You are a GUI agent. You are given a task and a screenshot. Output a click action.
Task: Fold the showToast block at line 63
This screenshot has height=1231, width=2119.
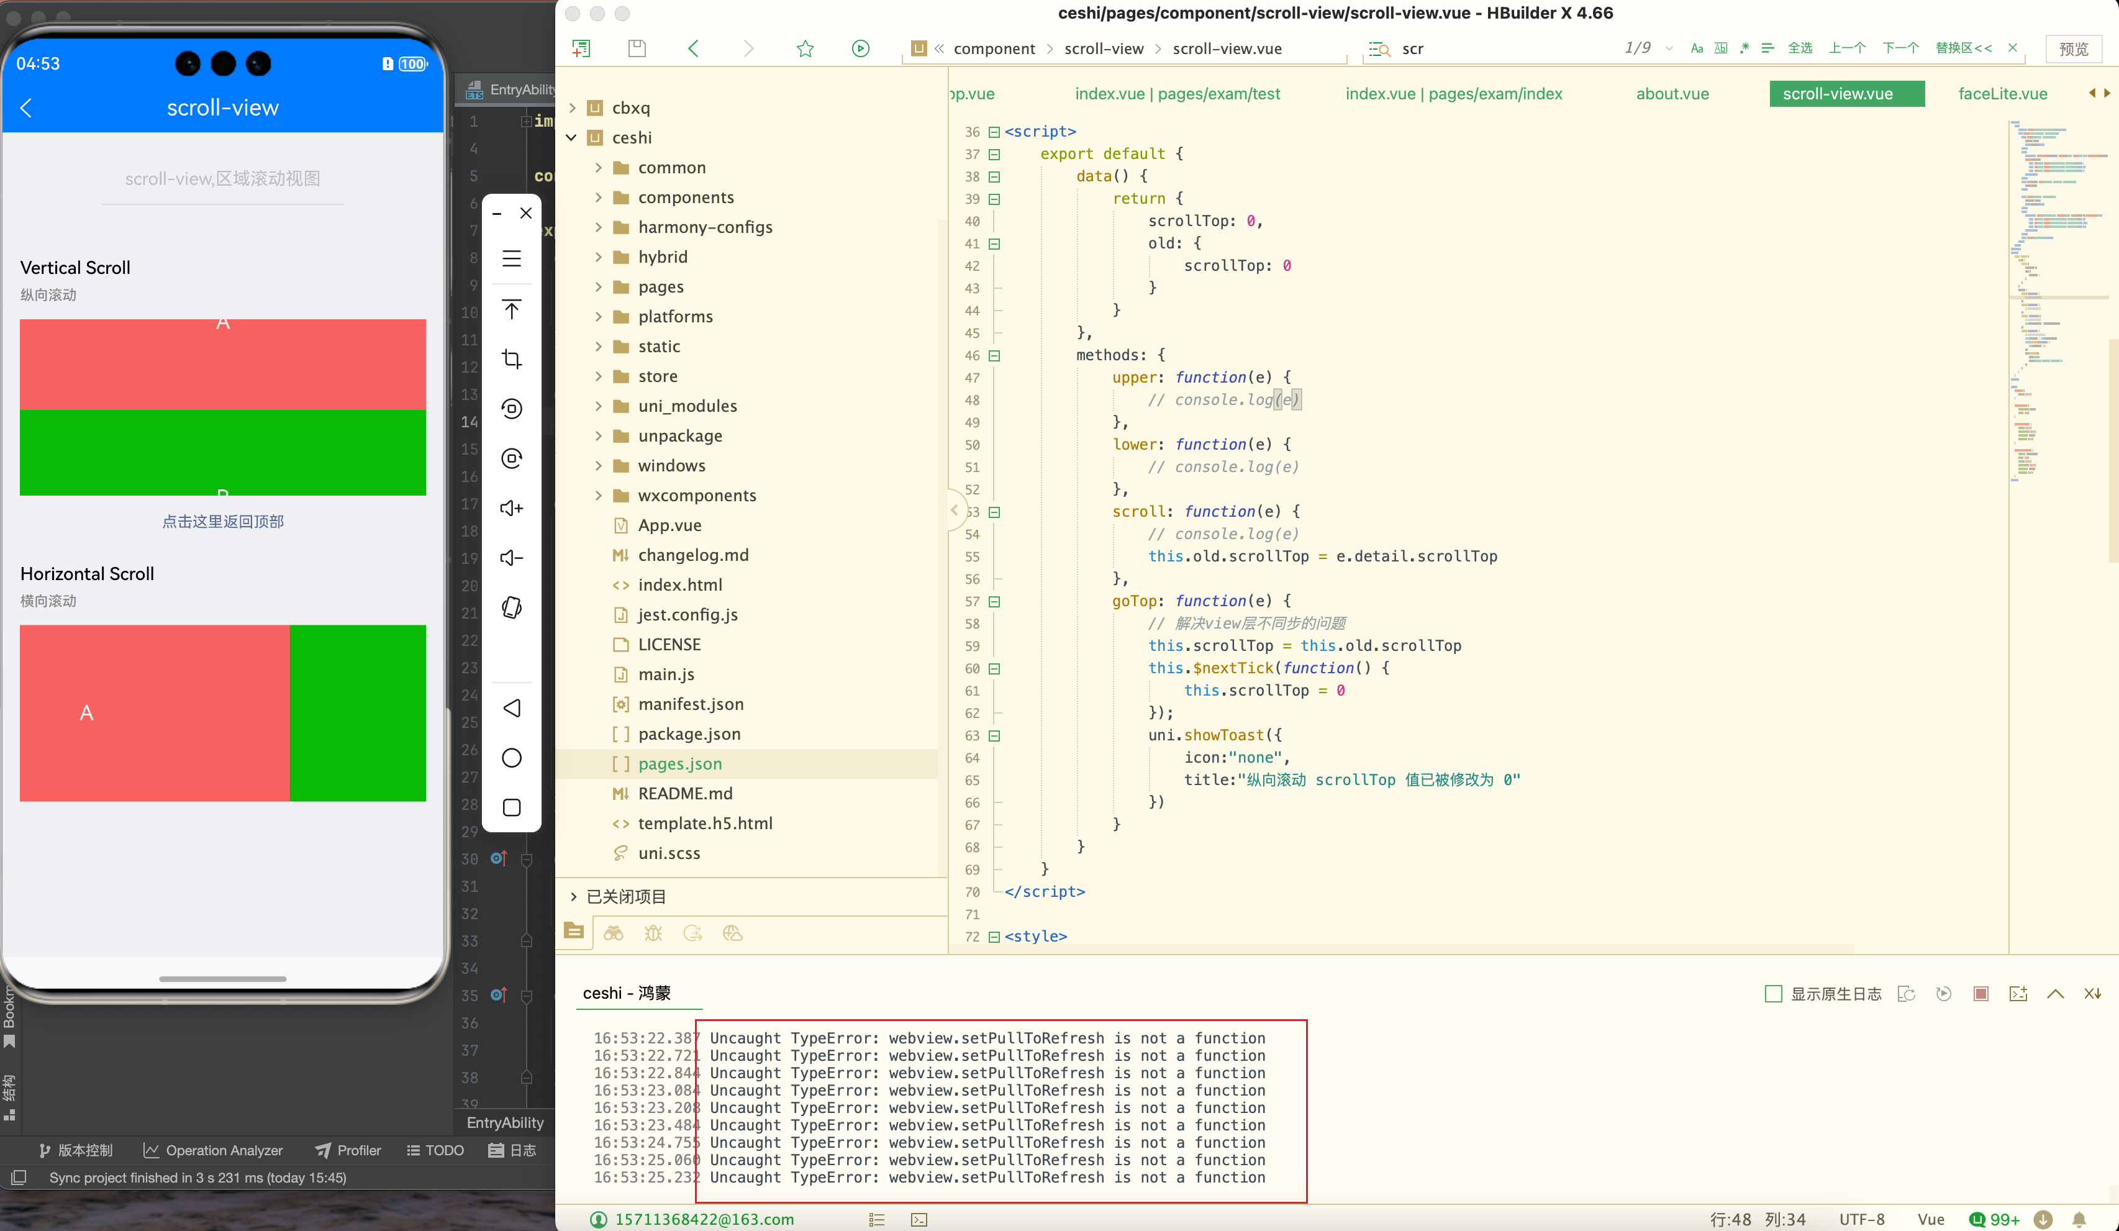coord(995,736)
